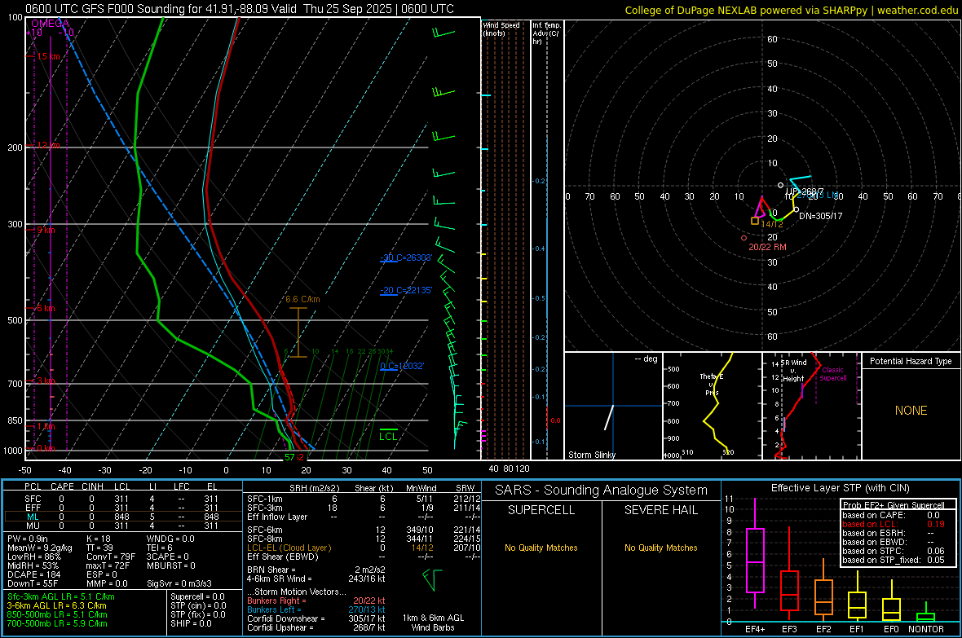The width and height of the screenshot is (962, 638).
Task: Click the 'Bunkers Right = 20/22 kt' line
Action: point(316,601)
